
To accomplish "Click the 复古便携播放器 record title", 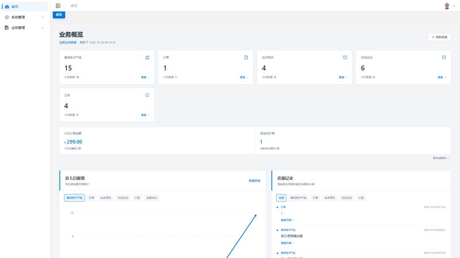I will click(292, 236).
